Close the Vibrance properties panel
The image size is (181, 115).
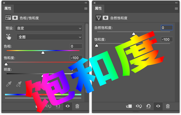(95, 3)
